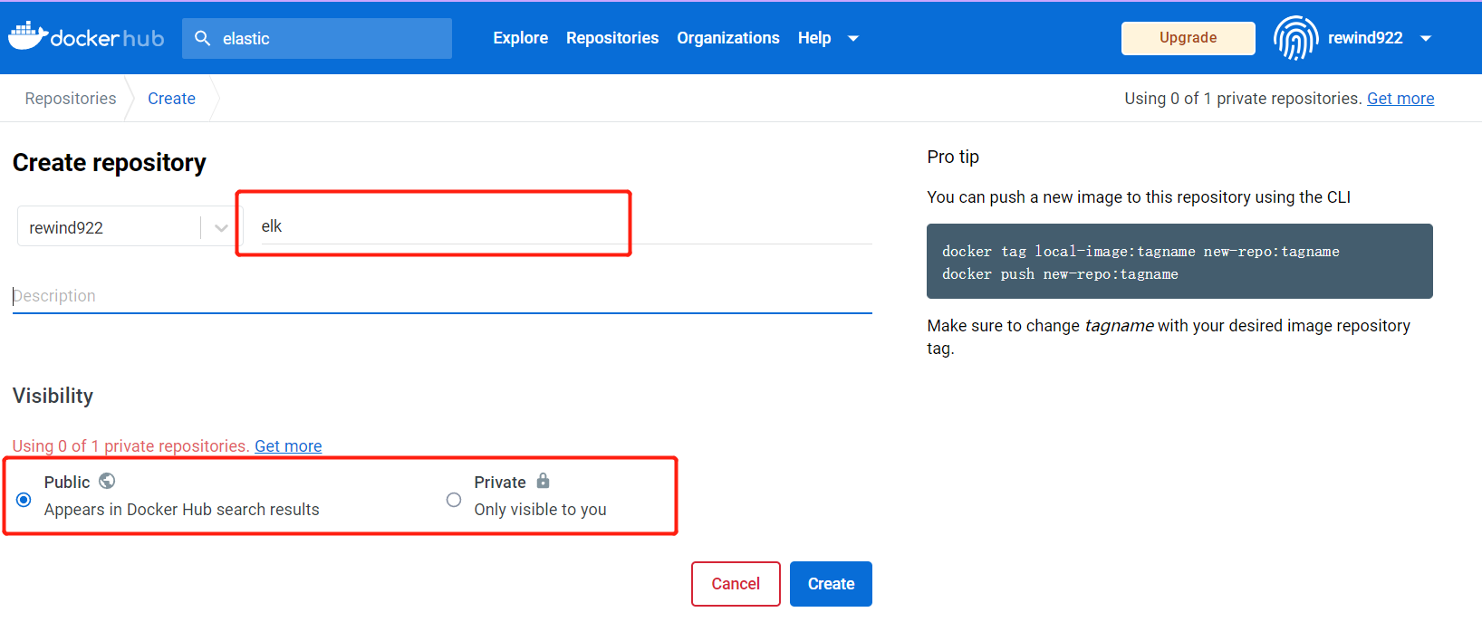Click Get more link under Visibility
The width and height of the screenshot is (1482, 641).
point(288,446)
